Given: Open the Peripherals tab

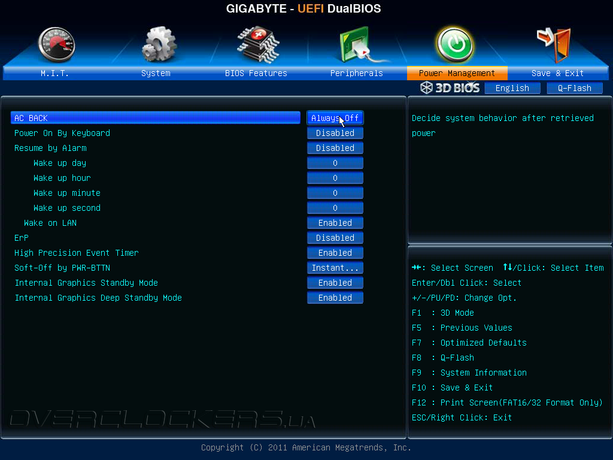Looking at the screenshot, I should click(x=357, y=73).
